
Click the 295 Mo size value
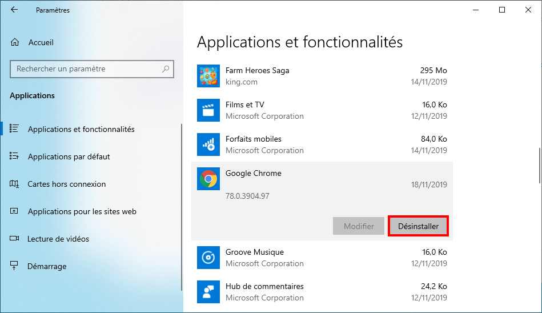click(x=433, y=71)
